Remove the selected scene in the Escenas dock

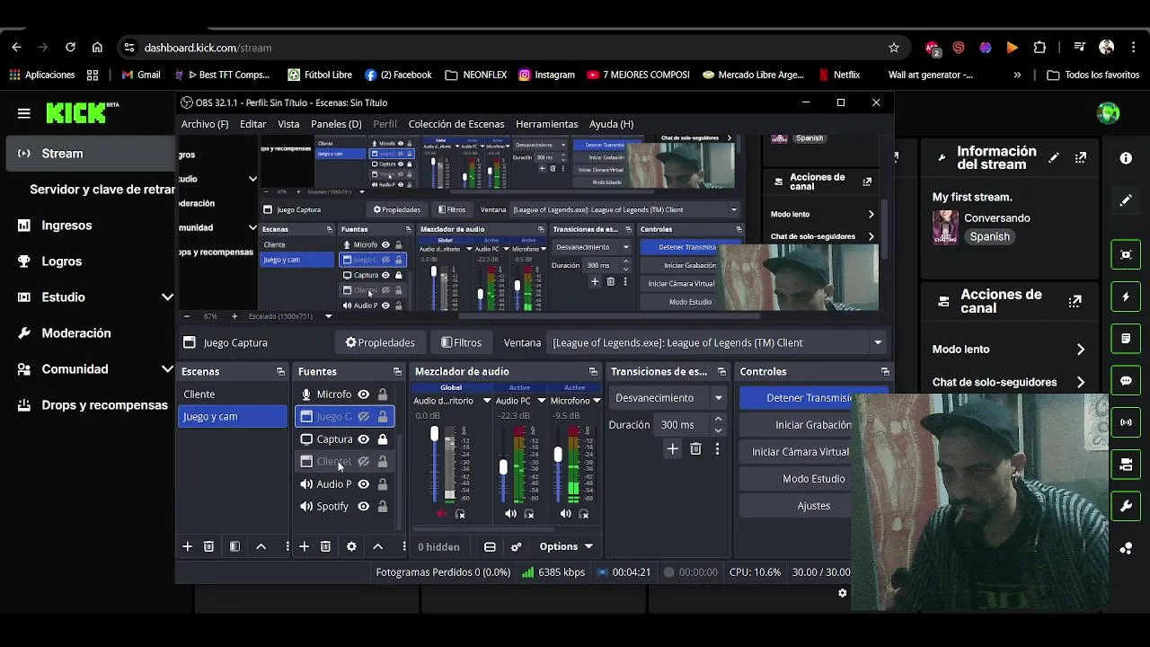208,546
